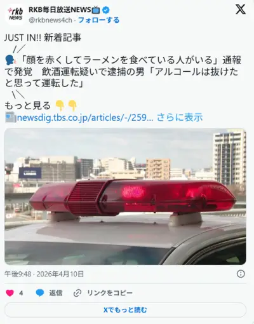This screenshot has height=324, width=254.
Task: Click the RKB NEWS profile avatar
Action: click(x=15, y=15)
